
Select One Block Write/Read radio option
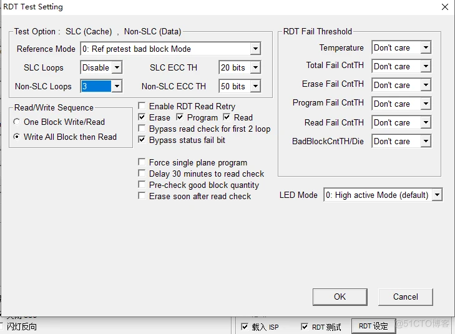[x=17, y=122]
